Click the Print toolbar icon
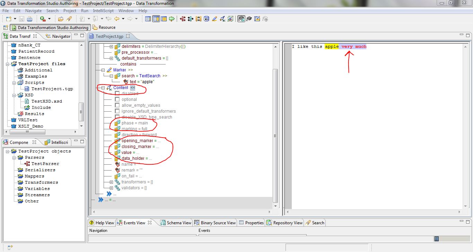Screen dimensions: 473x252 pyautogui.click(x=30, y=19)
